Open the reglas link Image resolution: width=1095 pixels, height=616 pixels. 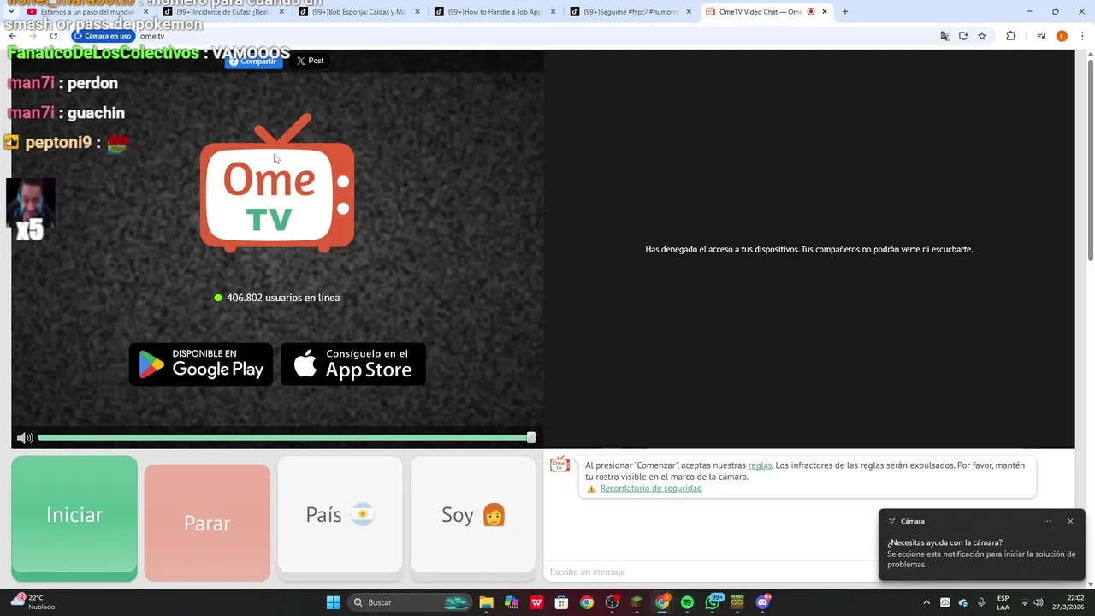760,465
